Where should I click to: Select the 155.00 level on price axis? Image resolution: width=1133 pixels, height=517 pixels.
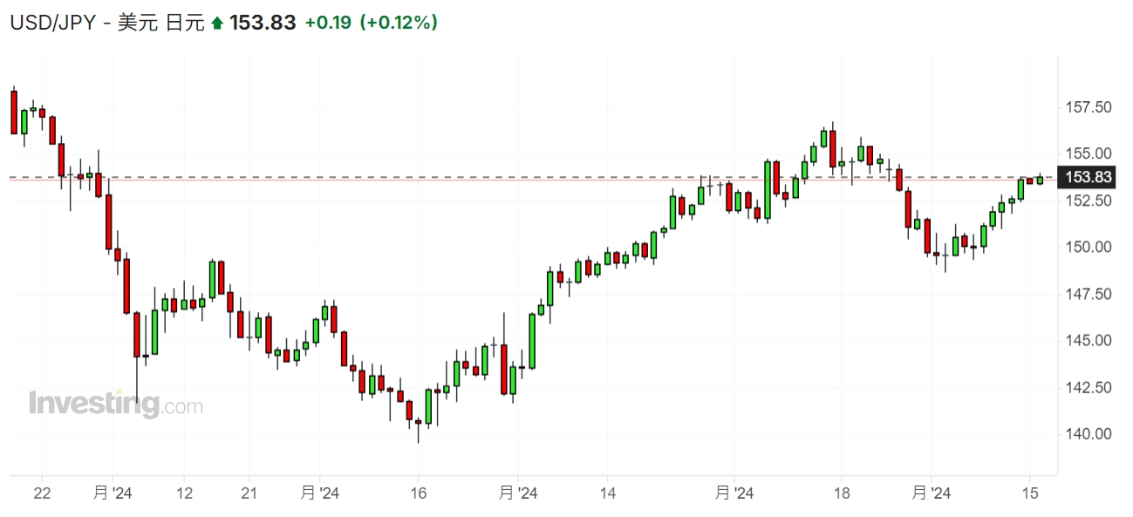pos(1089,153)
